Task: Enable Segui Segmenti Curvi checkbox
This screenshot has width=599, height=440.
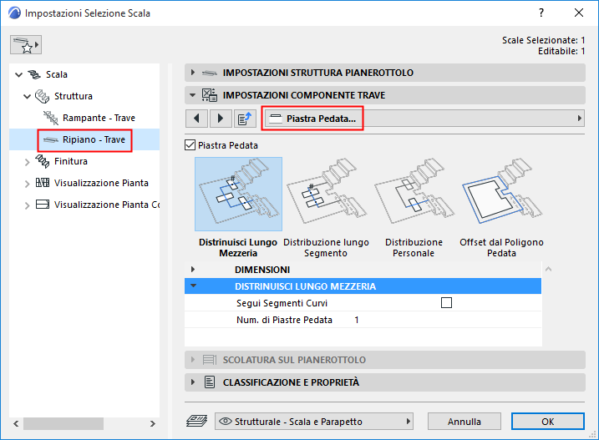Action: tap(446, 303)
